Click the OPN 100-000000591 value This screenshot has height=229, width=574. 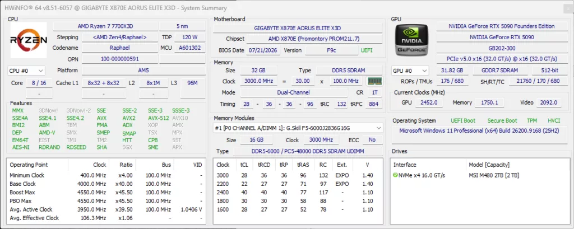pos(120,59)
